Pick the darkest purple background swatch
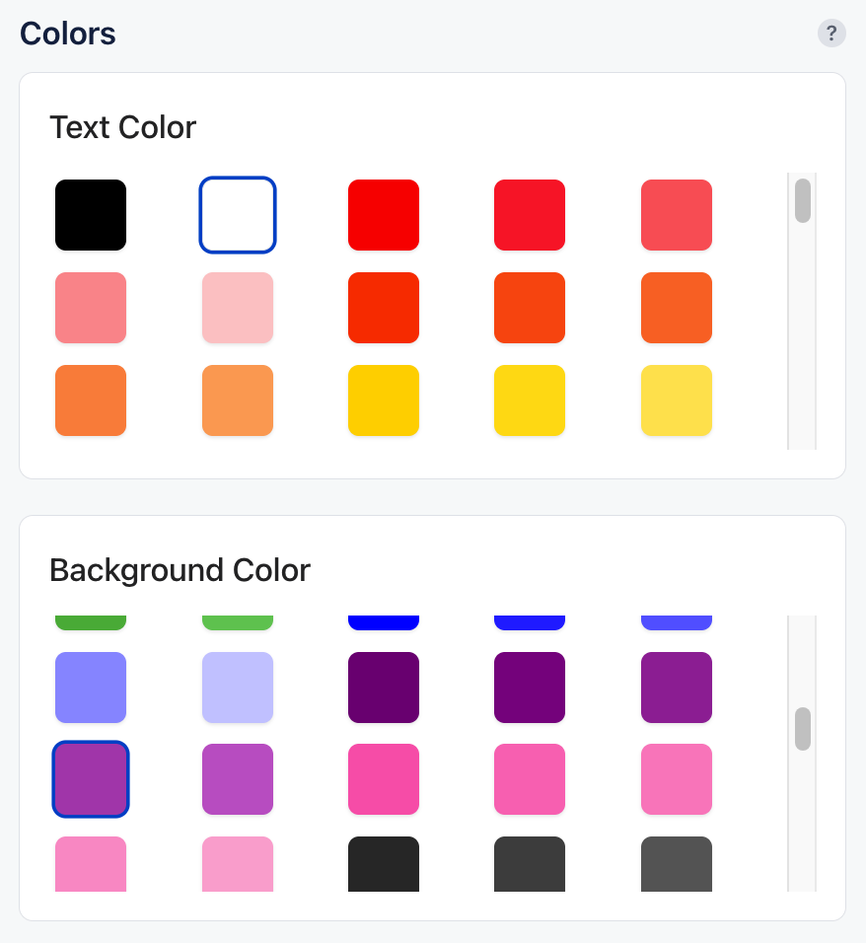The image size is (866, 943). (x=384, y=688)
